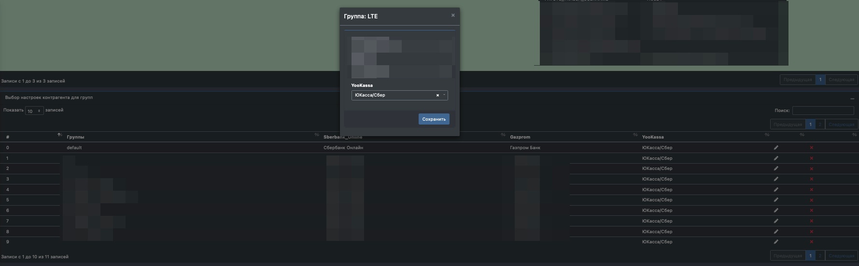Click red delete icon in row 5
This screenshot has height=266, width=859.
[812, 200]
